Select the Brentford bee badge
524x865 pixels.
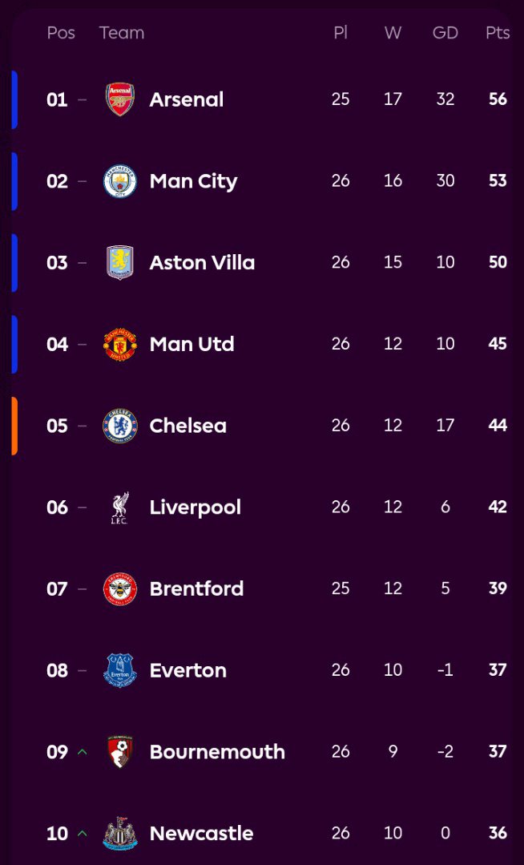click(x=120, y=589)
